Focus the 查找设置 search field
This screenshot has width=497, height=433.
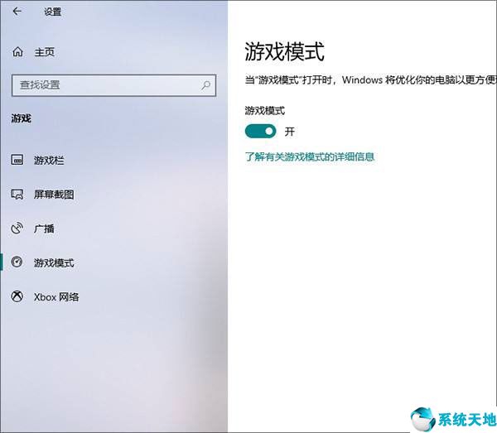tap(113, 85)
